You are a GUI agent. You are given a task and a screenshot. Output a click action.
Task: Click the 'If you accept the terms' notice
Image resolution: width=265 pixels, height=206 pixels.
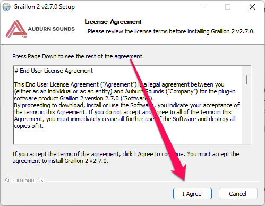(x=126, y=158)
